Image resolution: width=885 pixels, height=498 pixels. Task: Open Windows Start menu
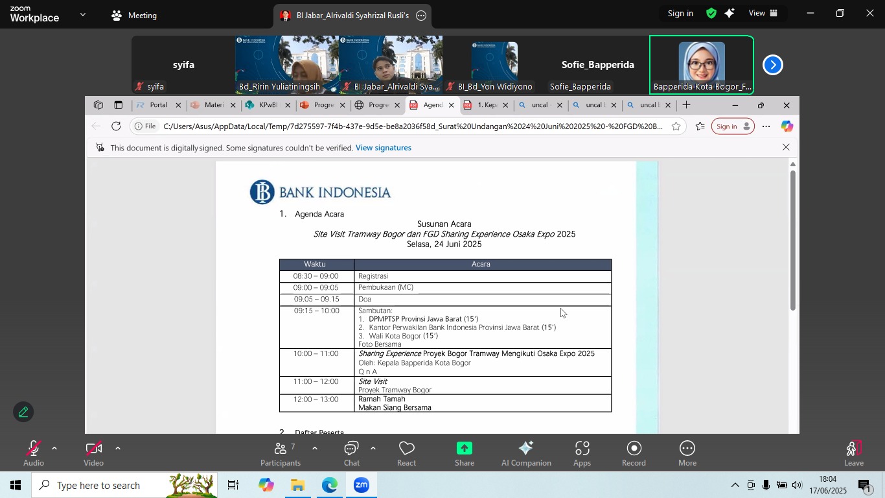pyautogui.click(x=16, y=485)
